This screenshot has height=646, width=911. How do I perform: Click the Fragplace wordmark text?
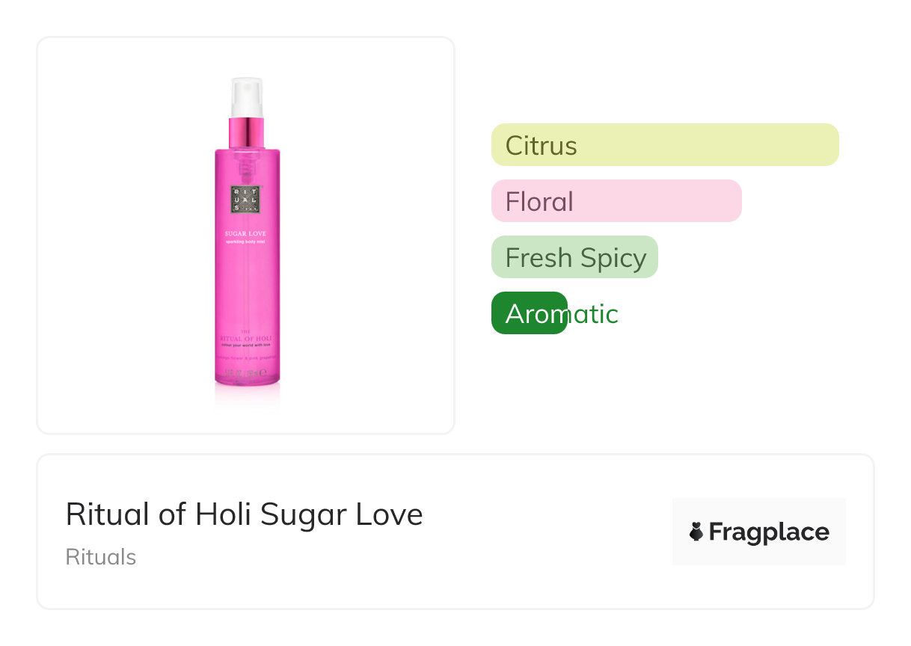(769, 532)
